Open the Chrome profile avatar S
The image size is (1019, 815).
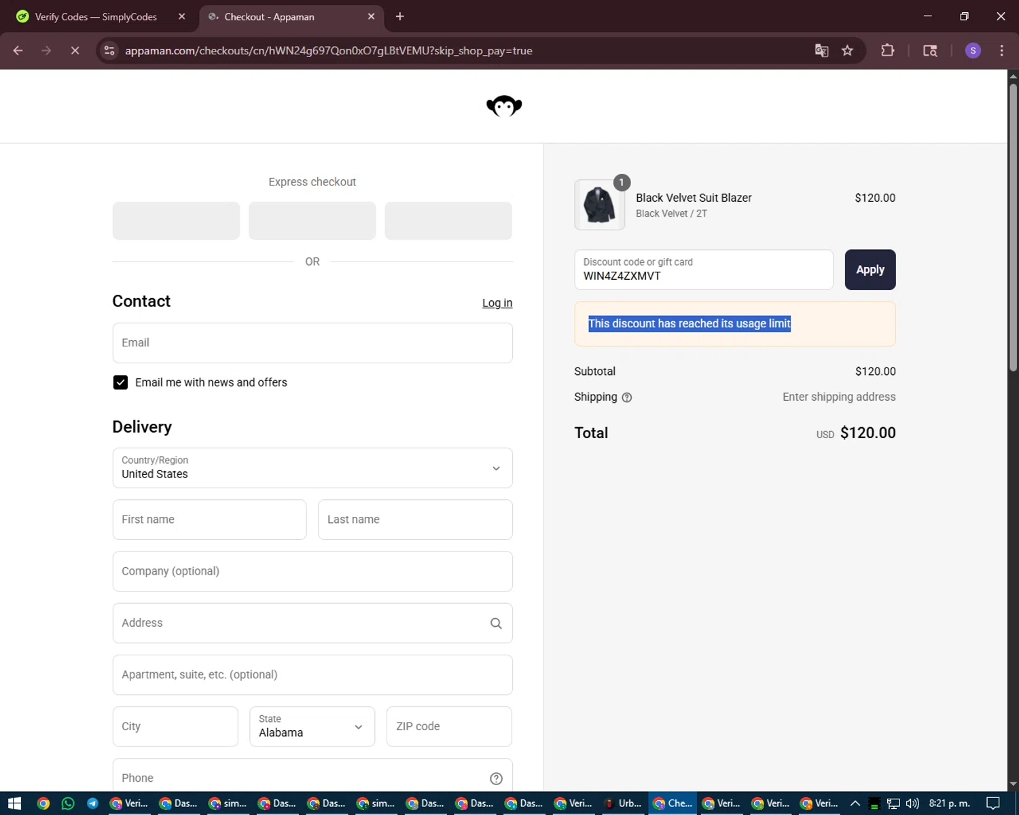973,51
